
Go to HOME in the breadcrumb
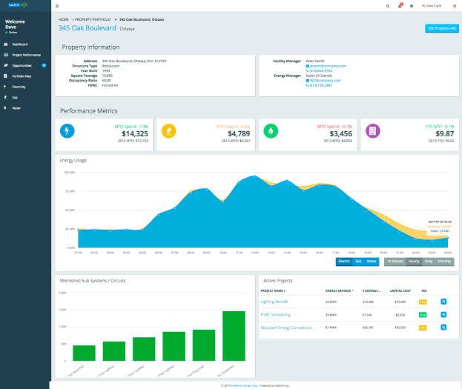(63, 19)
